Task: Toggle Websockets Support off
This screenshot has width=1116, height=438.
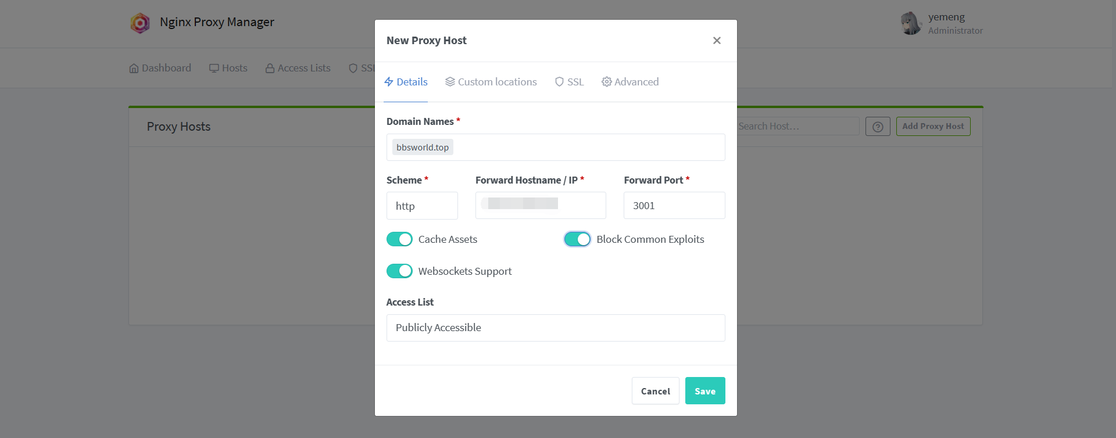Action: pos(399,271)
